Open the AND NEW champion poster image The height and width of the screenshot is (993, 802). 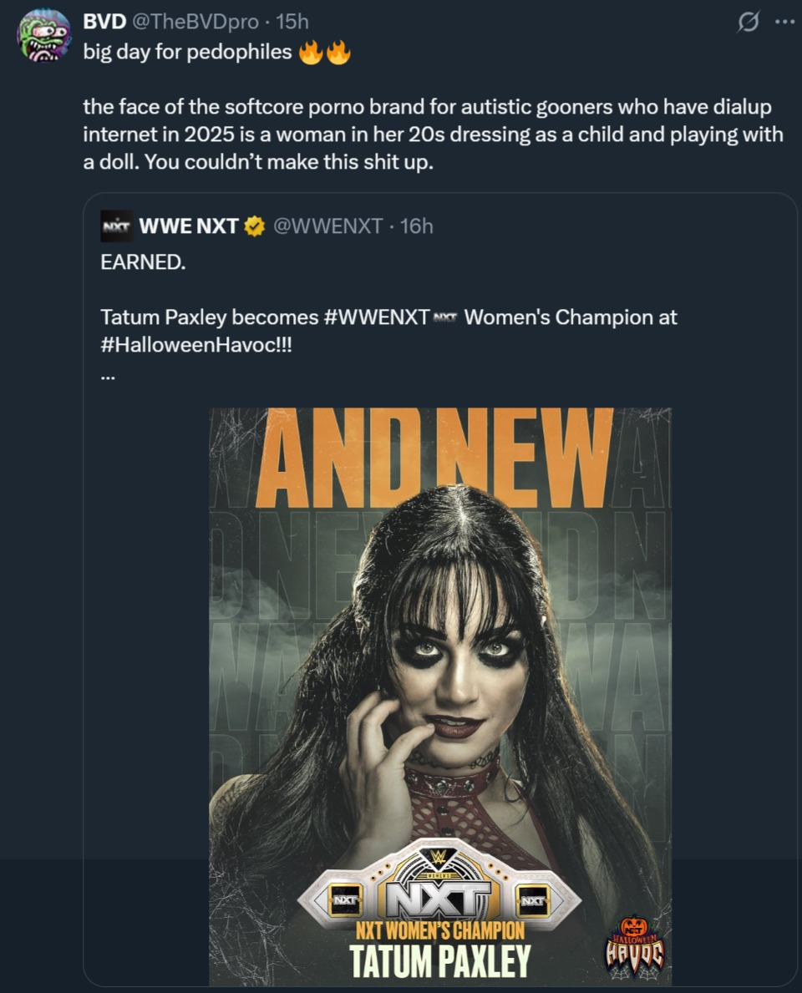coord(440,697)
